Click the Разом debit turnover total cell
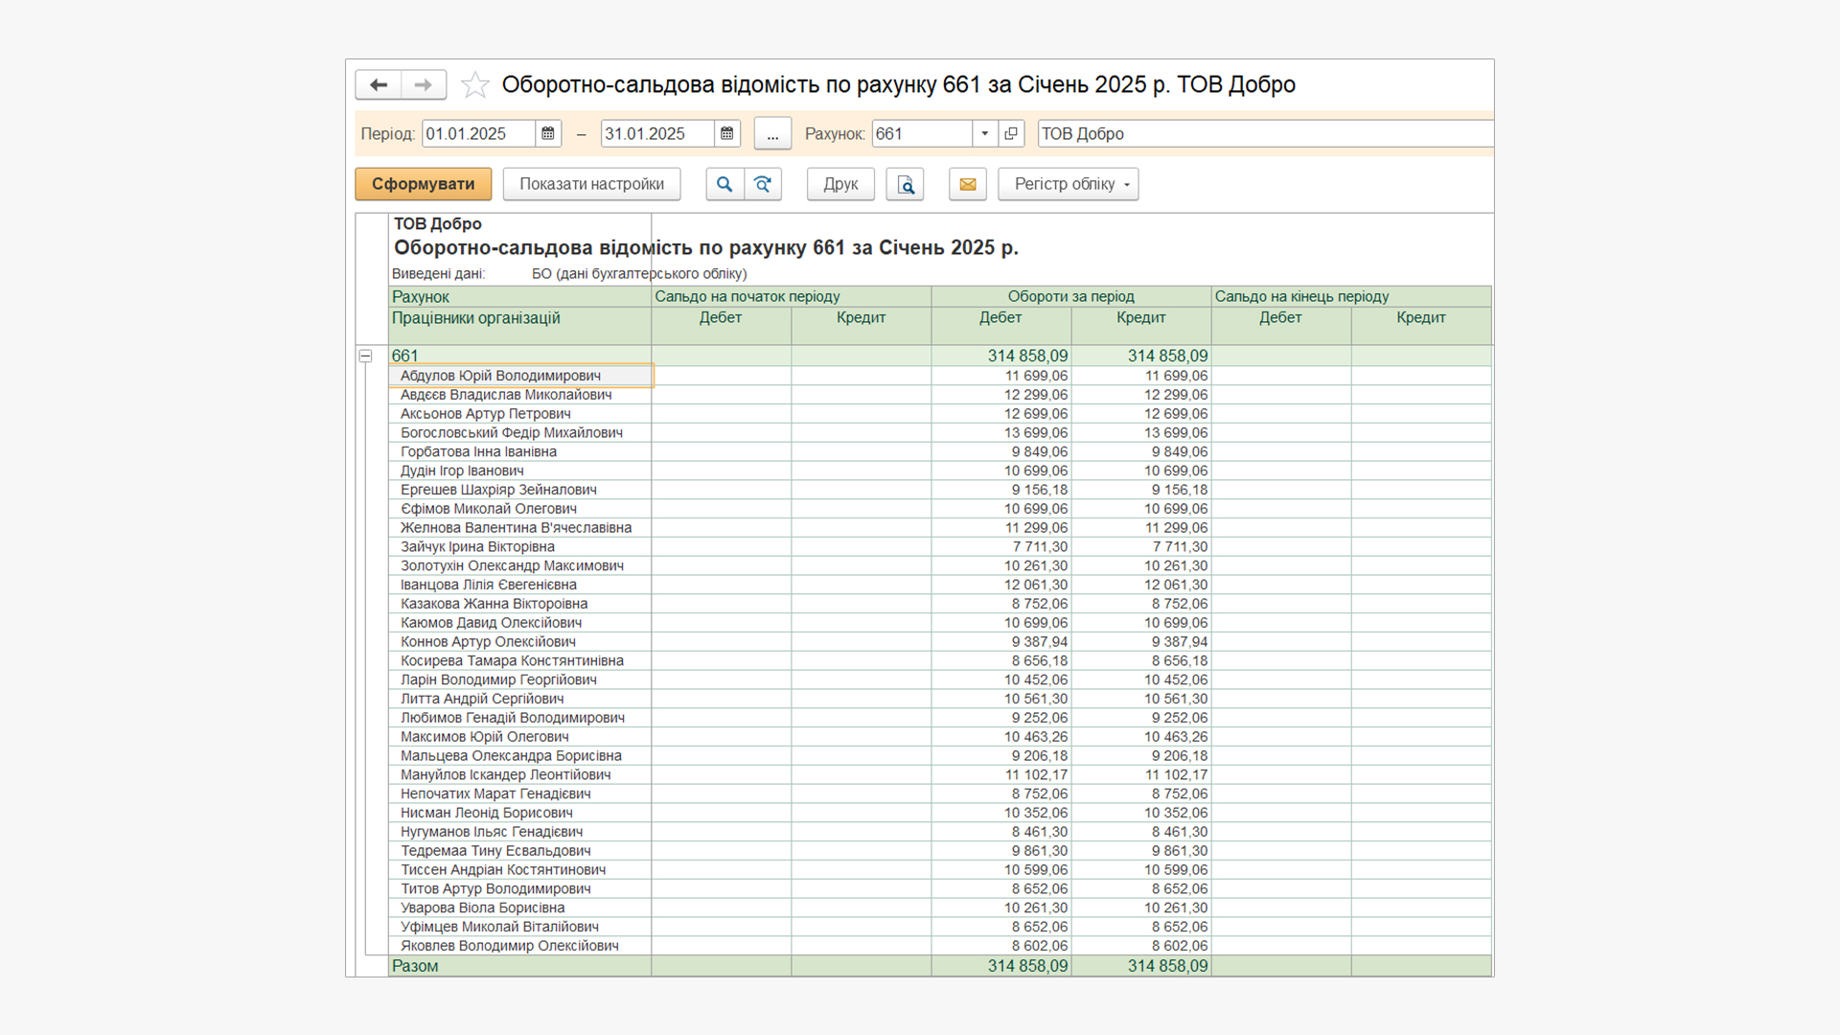 click(x=1001, y=966)
